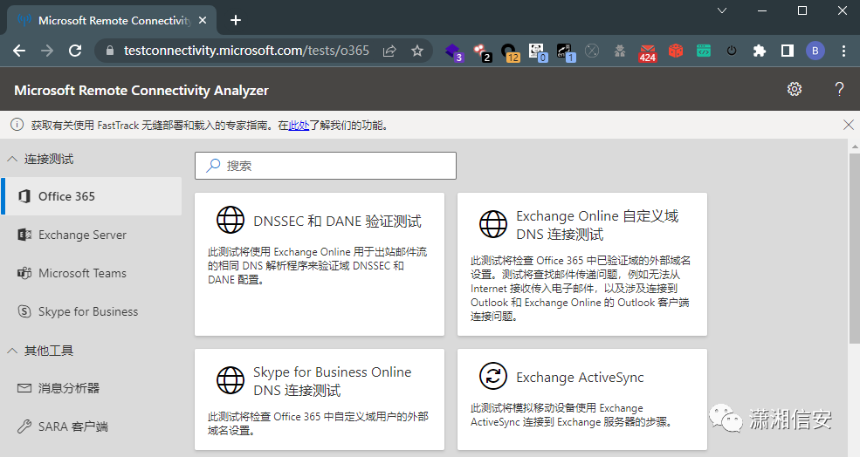Click the purple extension icon with badge 3

[x=454, y=52]
